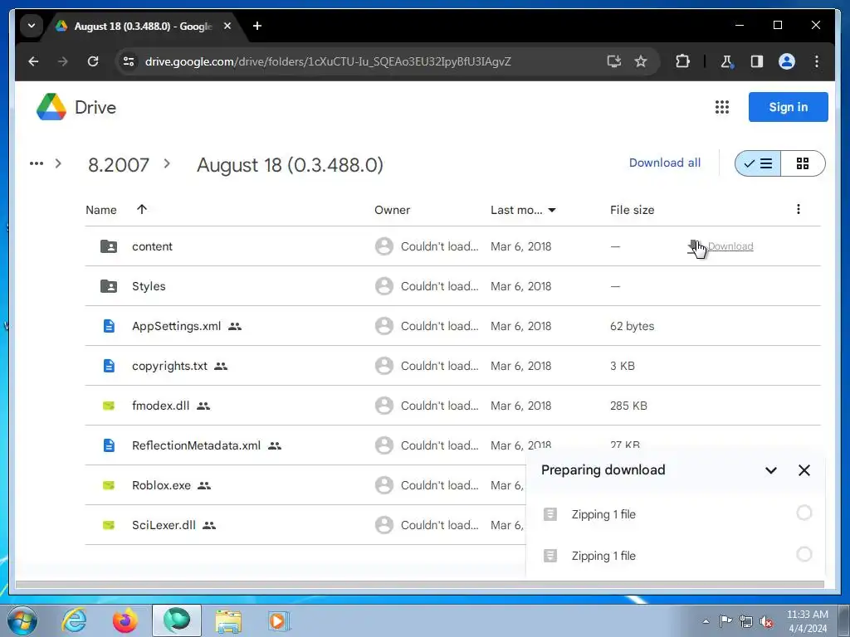The image size is (850, 637).
Task: Toggle Chrome side panel
Action: [x=757, y=61]
